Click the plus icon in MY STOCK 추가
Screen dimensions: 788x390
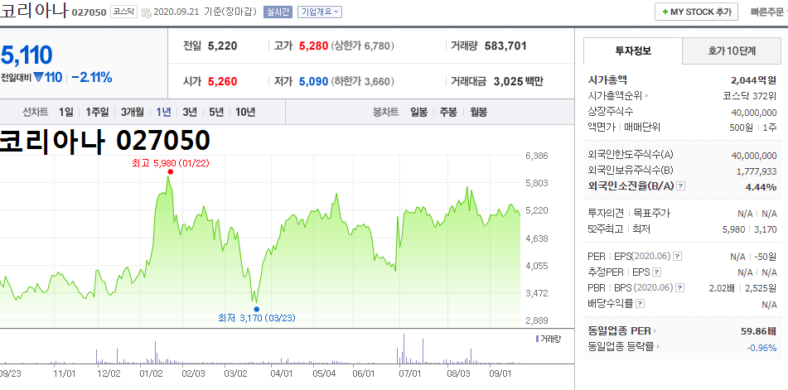pyautogui.click(x=665, y=12)
